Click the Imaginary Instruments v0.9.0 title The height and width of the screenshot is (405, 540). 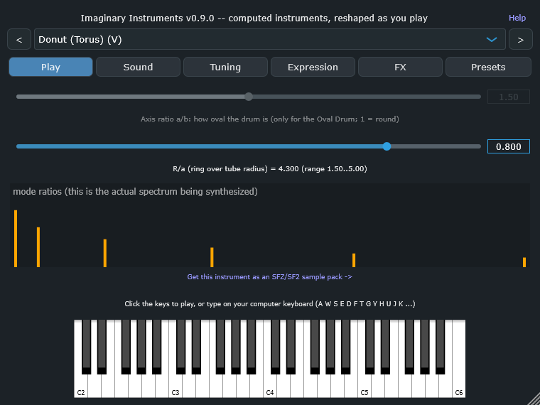pos(254,18)
